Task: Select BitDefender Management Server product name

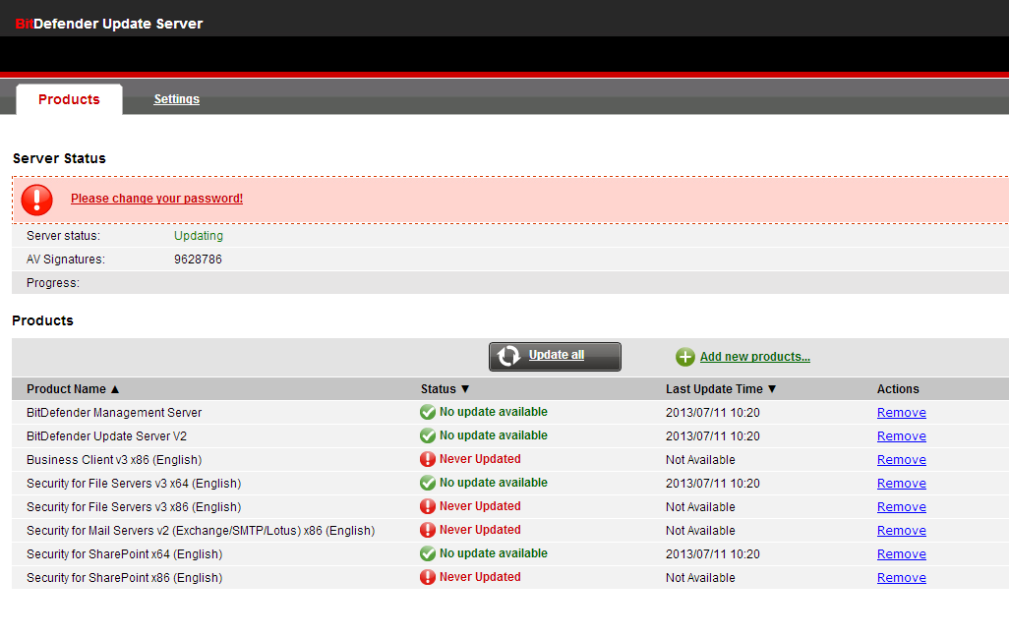Action: [114, 413]
